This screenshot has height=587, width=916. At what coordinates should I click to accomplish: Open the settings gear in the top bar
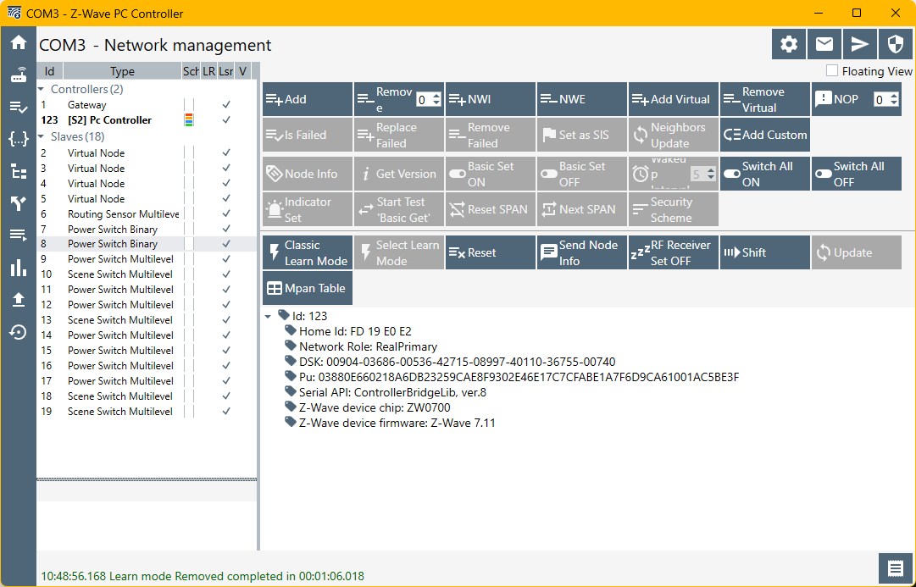pos(788,43)
